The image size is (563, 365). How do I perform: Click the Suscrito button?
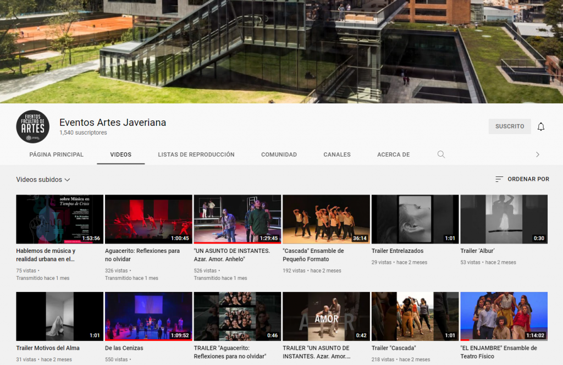(x=510, y=126)
